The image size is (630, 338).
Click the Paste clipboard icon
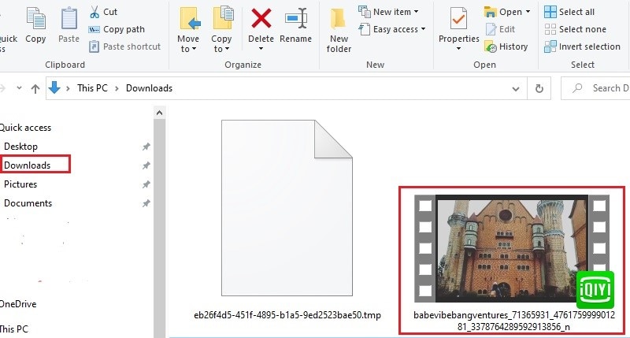[x=69, y=18]
